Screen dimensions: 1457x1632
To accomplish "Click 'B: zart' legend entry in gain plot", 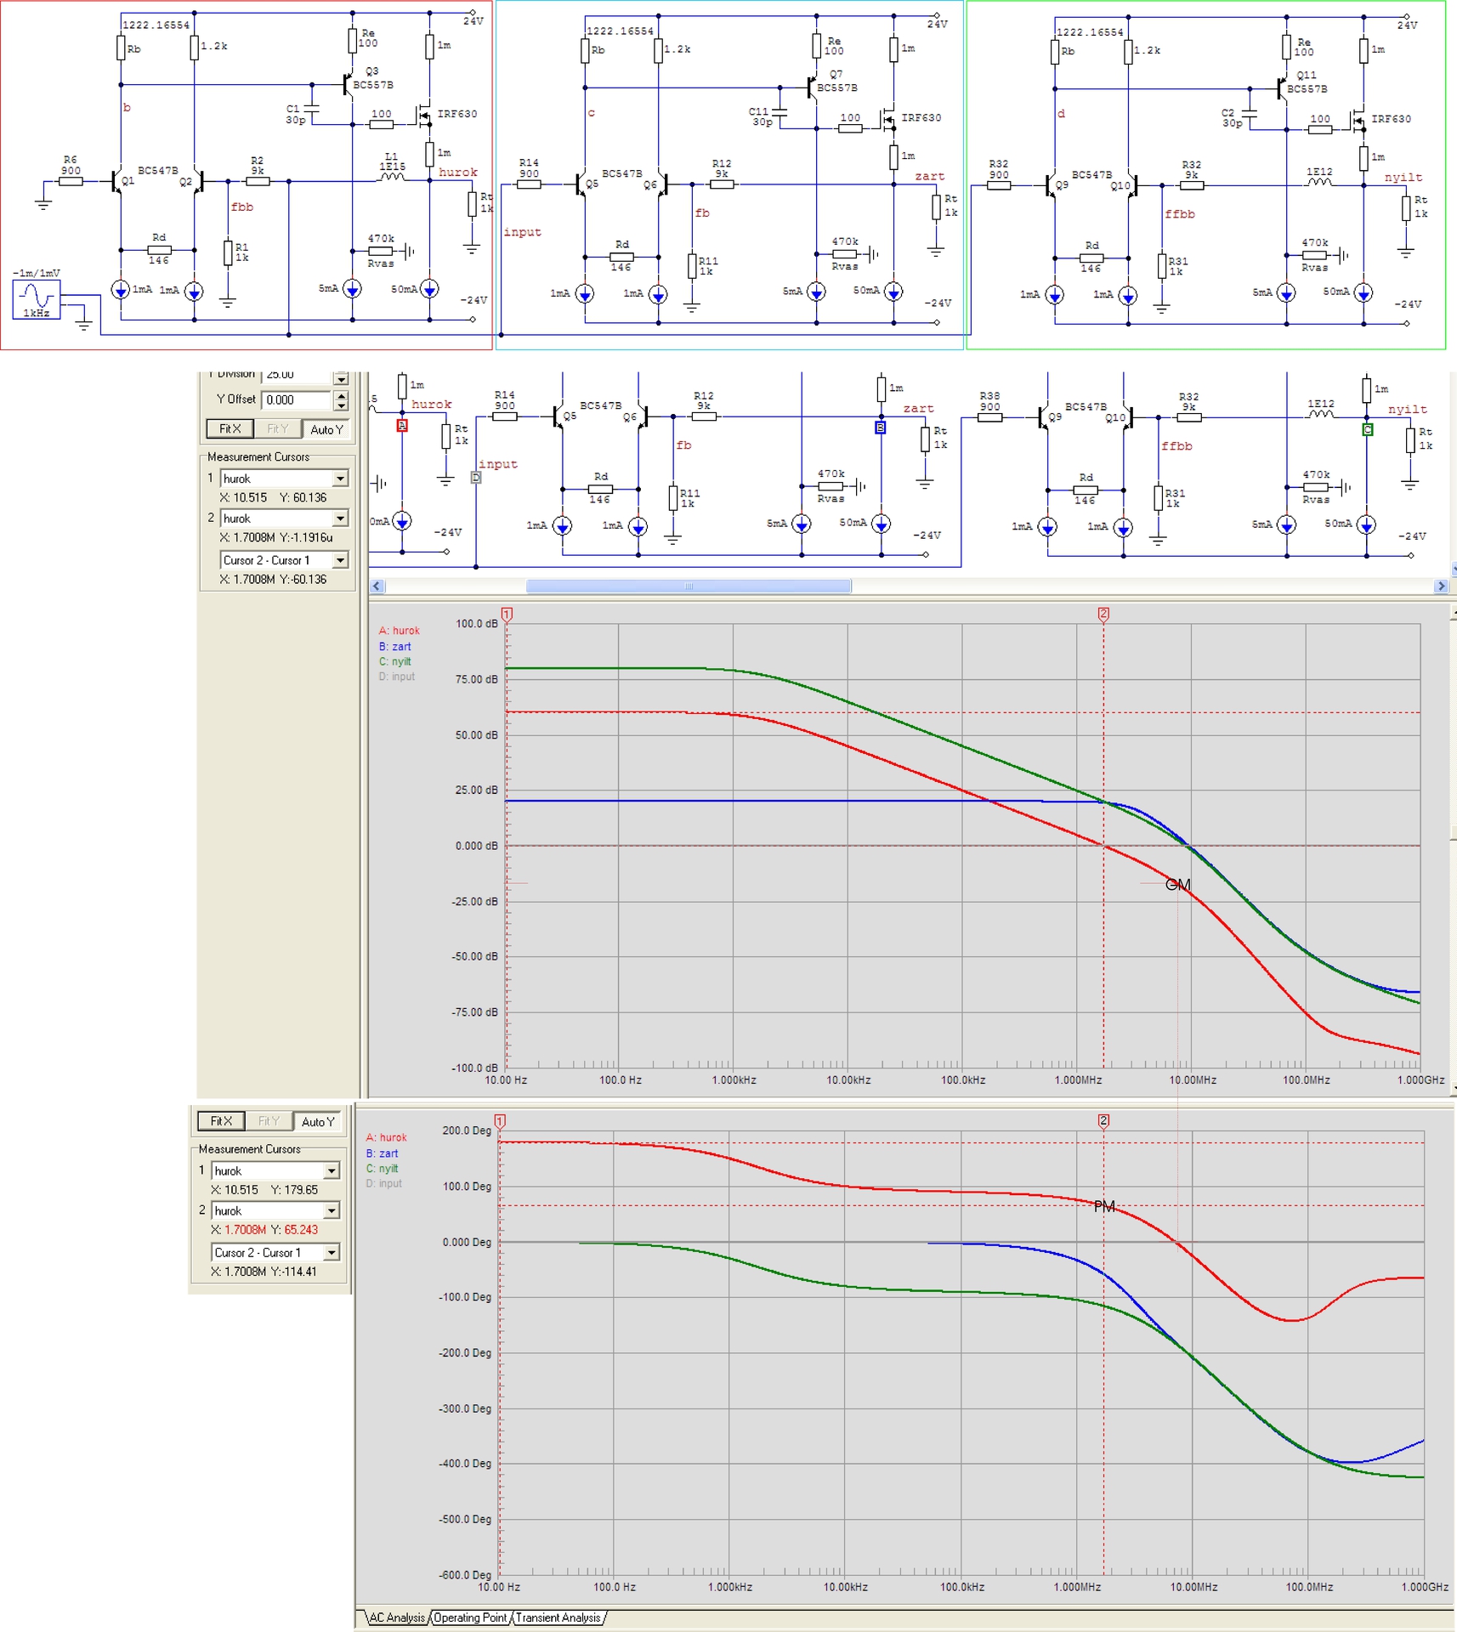I will point(394,647).
